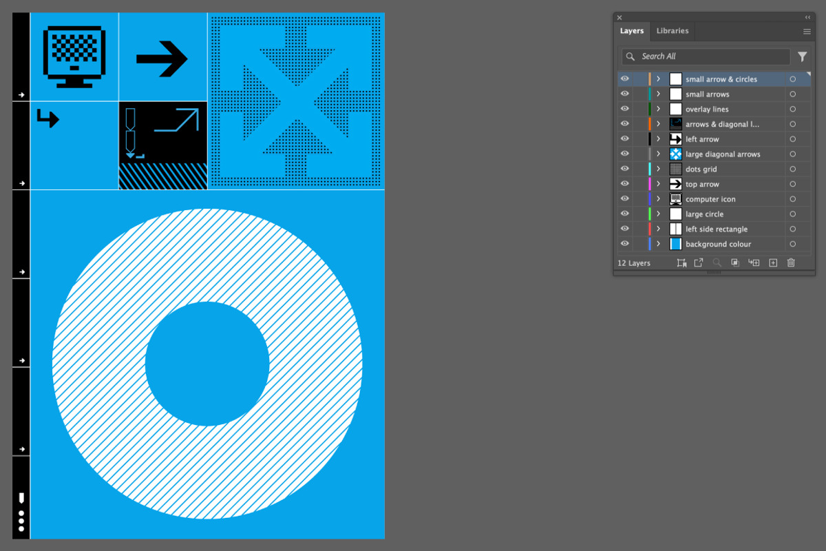Close the Layers panel with the x icon

(x=619, y=18)
